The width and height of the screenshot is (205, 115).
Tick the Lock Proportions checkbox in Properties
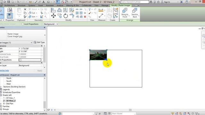click(x=20, y=60)
